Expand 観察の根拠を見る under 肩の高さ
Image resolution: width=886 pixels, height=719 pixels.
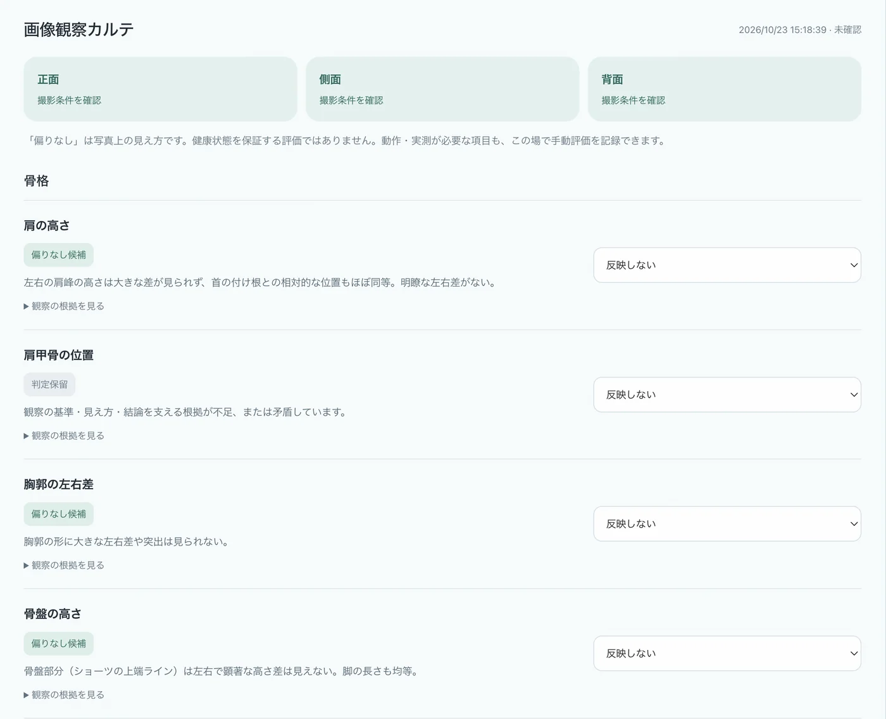click(64, 306)
